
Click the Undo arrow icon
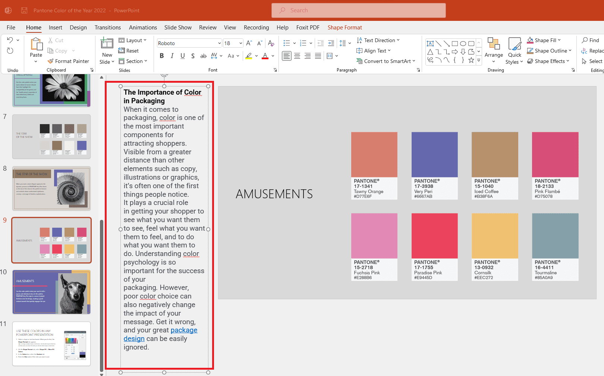(x=10, y=40)
